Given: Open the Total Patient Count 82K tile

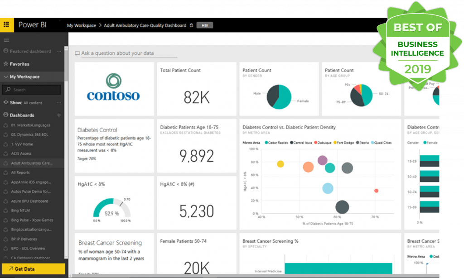Looking at the screenshot, I should tap(197, 89).
